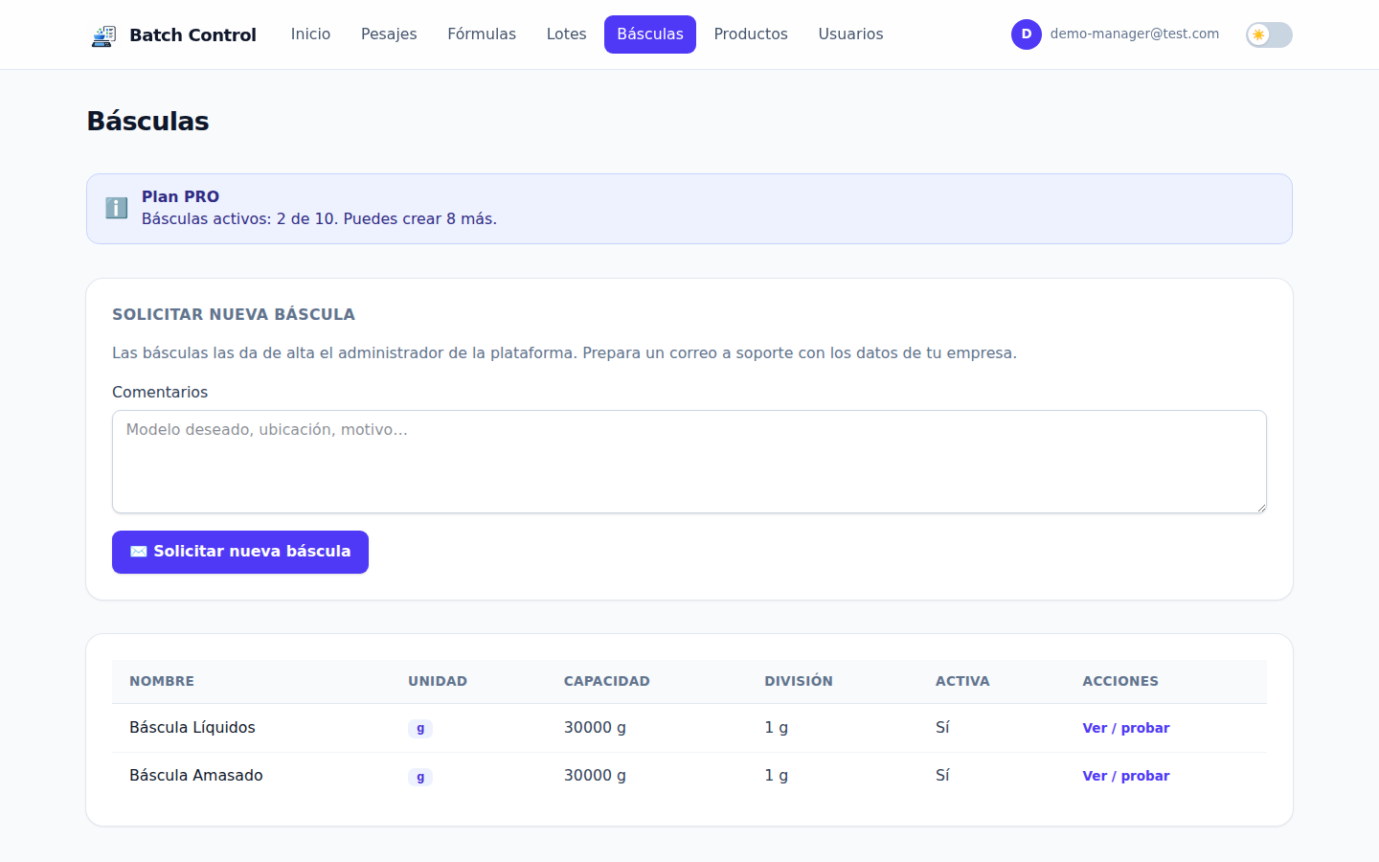Viewport: 1379px width, 862px height.
Task: Click the Plan PRO heading
Action: coord(180,196)
